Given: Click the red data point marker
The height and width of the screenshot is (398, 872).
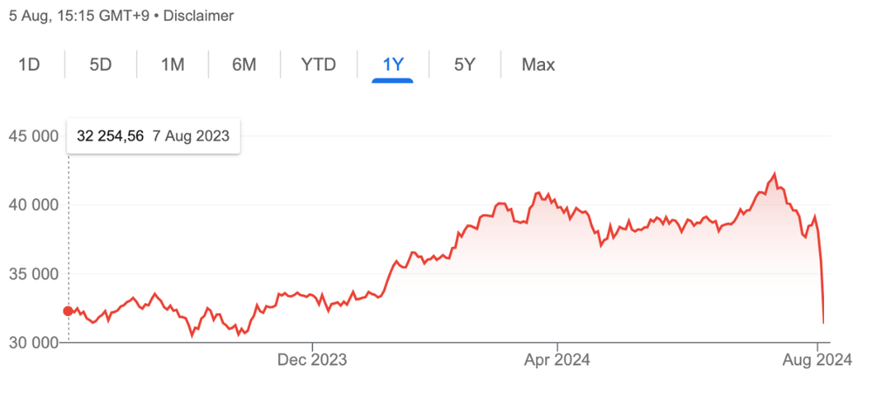Looking at the screenshot, I should pos(68,312).
